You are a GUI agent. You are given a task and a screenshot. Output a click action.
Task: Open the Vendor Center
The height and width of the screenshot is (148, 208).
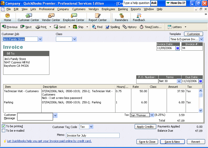click(51, 17)
